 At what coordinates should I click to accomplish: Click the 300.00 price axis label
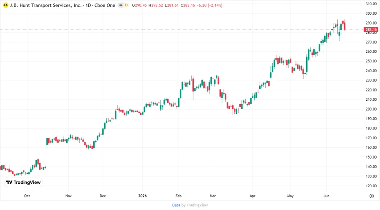click(371, 13)
